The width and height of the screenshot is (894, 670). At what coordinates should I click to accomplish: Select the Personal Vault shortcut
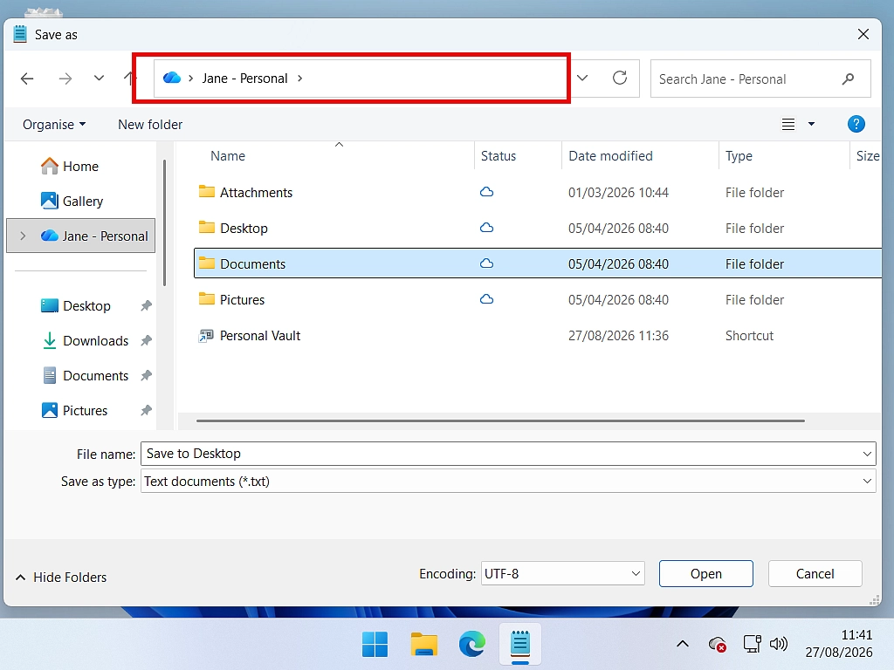[538, 336]
